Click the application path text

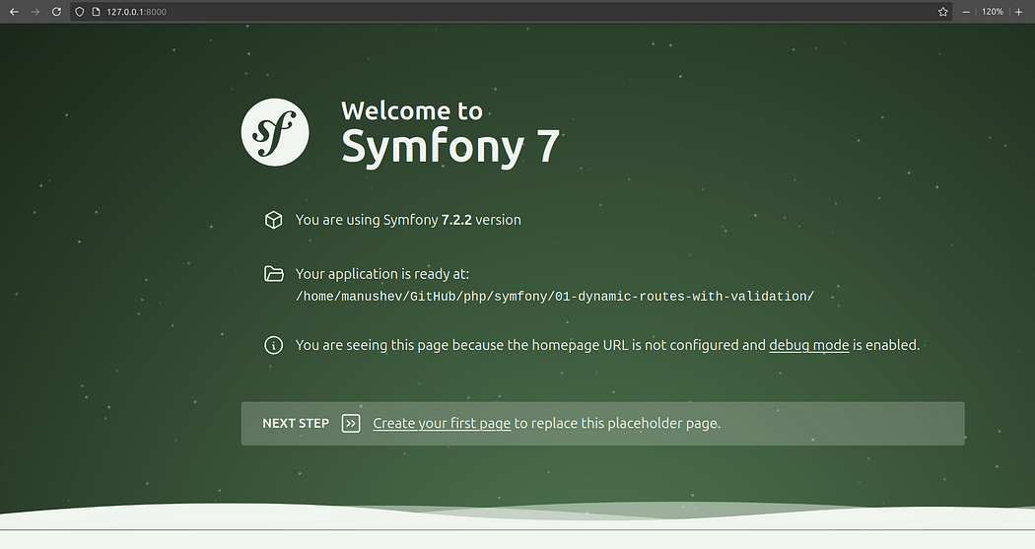pyautogui.click(x=554, y=297)
